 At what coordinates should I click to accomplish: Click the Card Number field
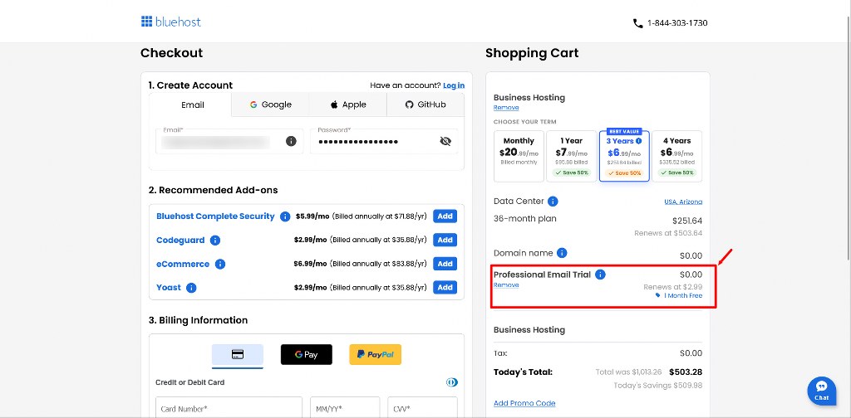[x=229, y=409]
